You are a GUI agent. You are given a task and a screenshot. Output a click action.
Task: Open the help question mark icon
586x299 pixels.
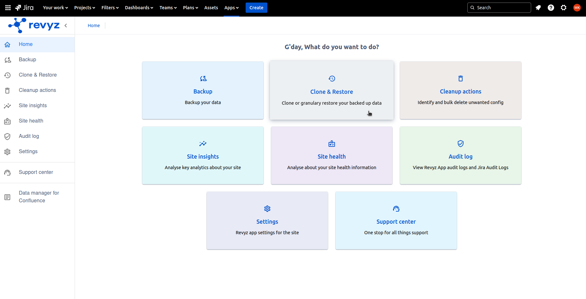(x=551, y=8)
